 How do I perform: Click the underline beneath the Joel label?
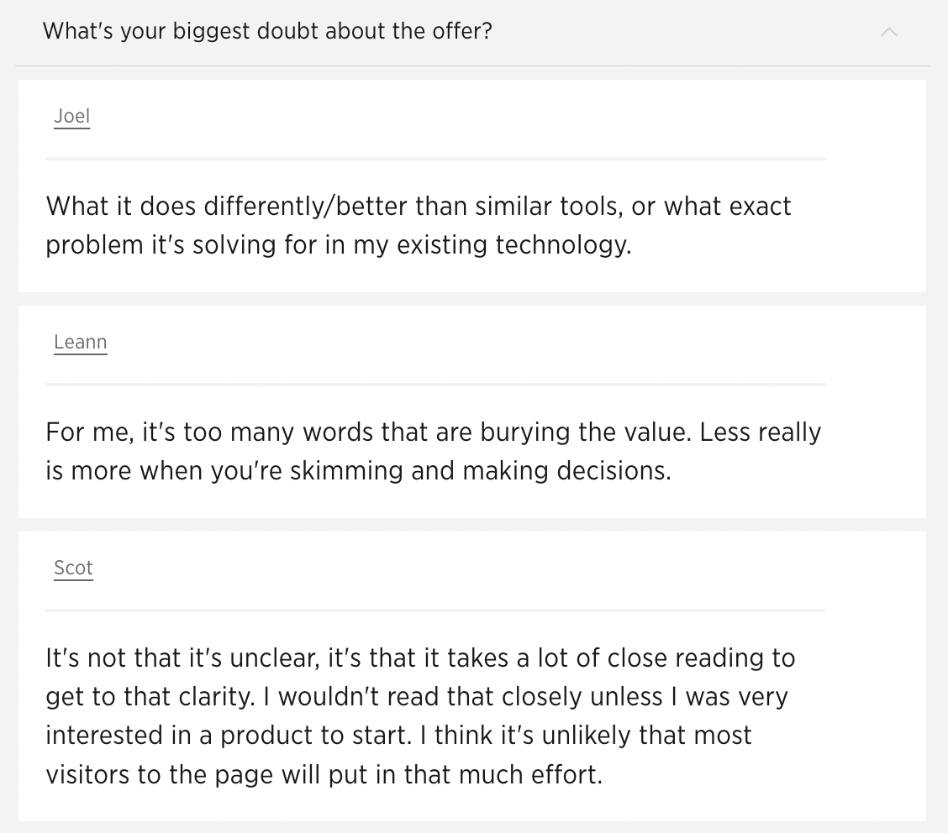pos(71,127)
